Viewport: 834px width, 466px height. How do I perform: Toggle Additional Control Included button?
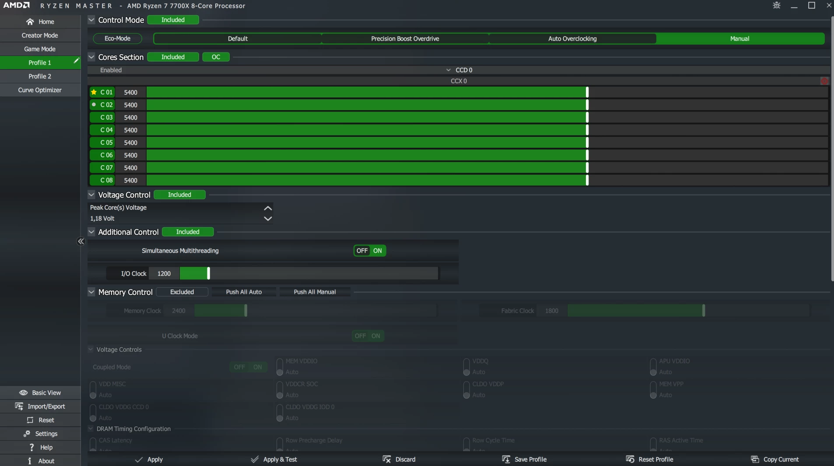[x=188, y=232]
